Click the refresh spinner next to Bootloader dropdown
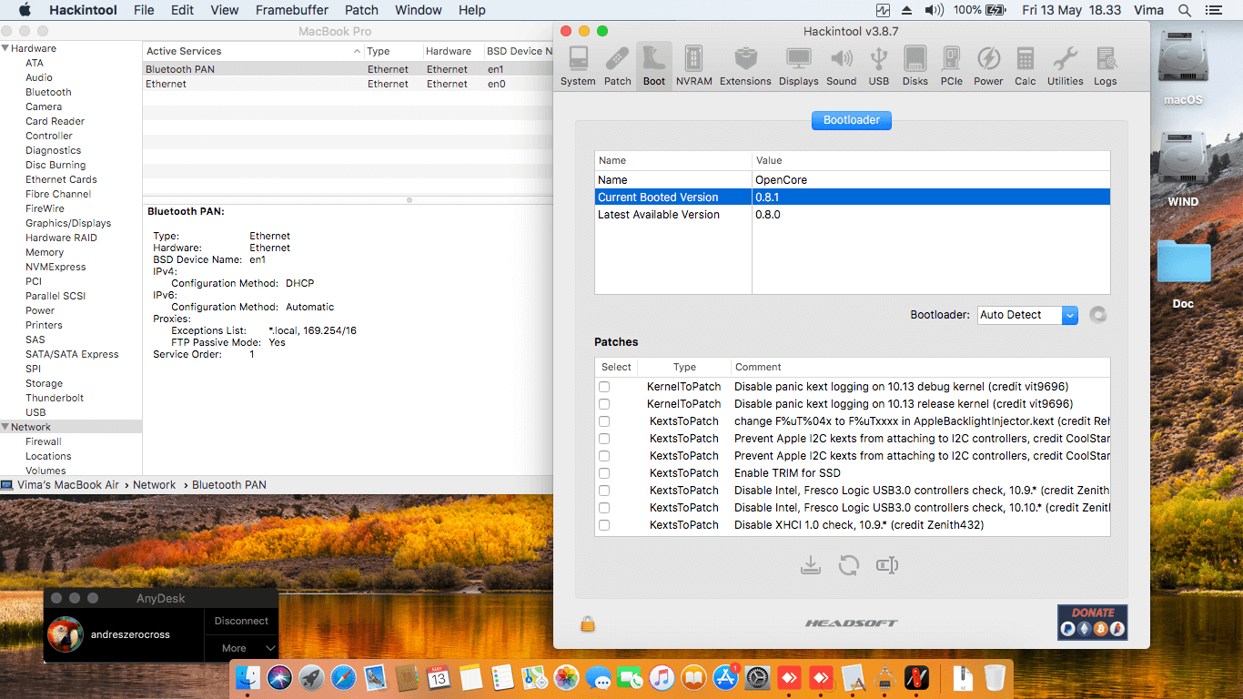This screenshot has width=1243, height=699. (x=1098, y=315)
